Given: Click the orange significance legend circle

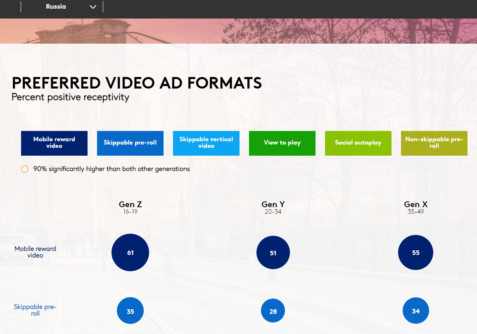Looking at the screenshot, I should click(x=25, y=169).
